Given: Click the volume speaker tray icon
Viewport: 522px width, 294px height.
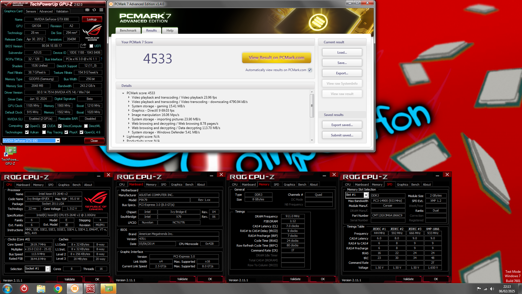Looking at the screenshot, I should [492, 289].
